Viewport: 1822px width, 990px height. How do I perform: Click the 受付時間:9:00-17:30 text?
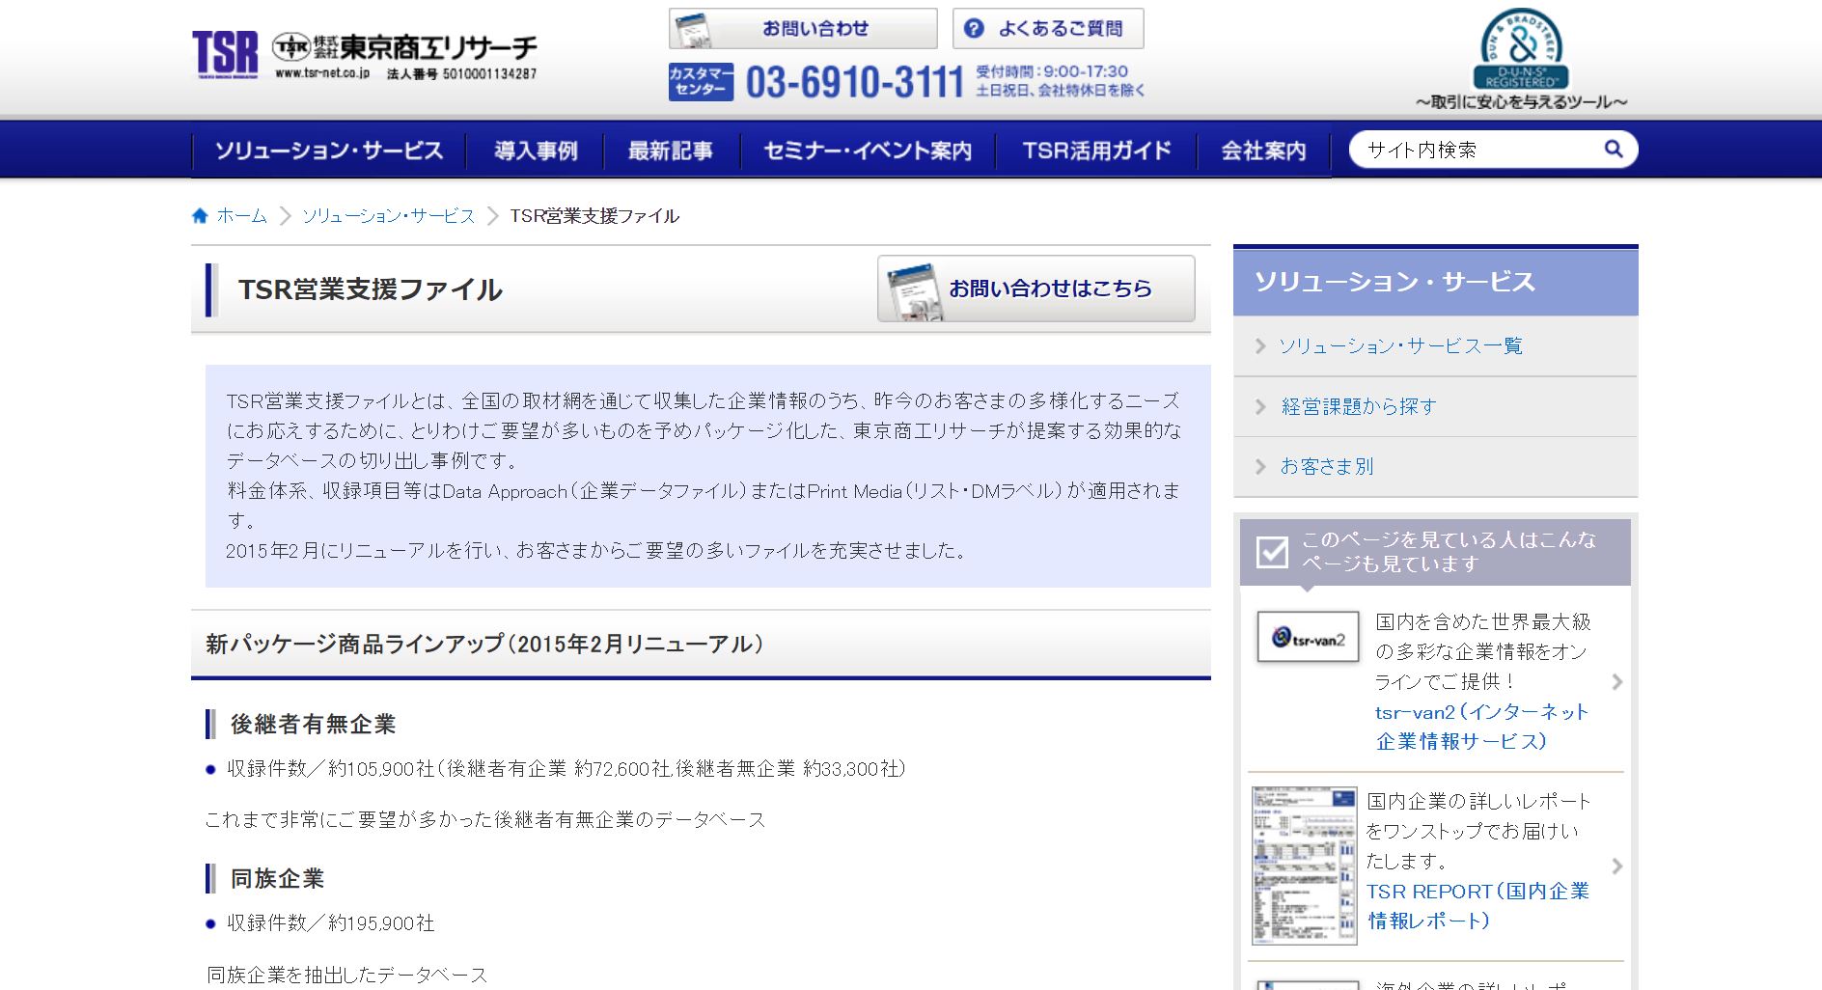click(1051, 71)
